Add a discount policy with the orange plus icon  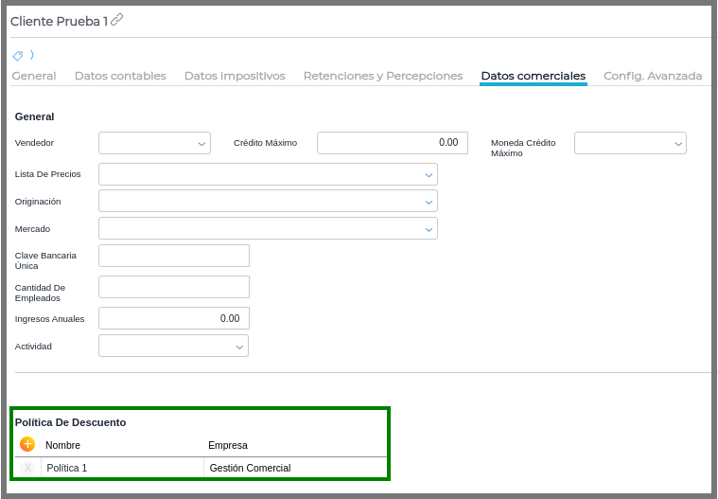27,444
